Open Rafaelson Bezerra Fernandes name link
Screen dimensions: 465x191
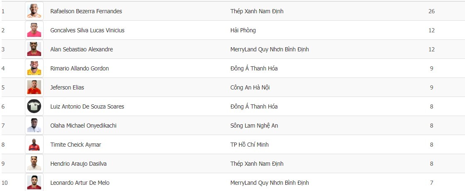(86, 11)
